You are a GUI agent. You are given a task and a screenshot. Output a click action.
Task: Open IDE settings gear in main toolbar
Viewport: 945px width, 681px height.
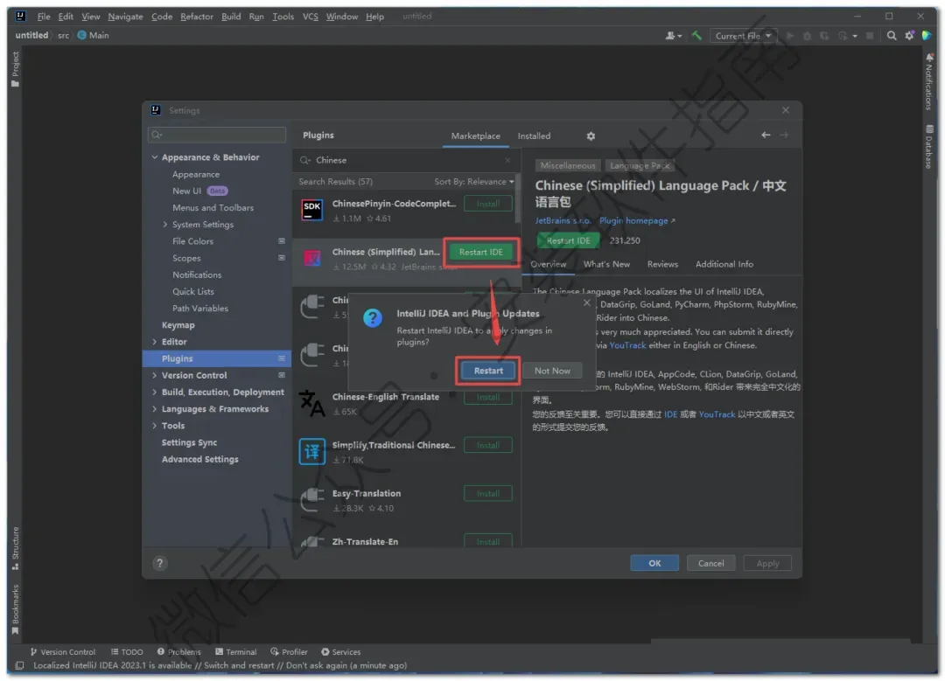[909, 36]
